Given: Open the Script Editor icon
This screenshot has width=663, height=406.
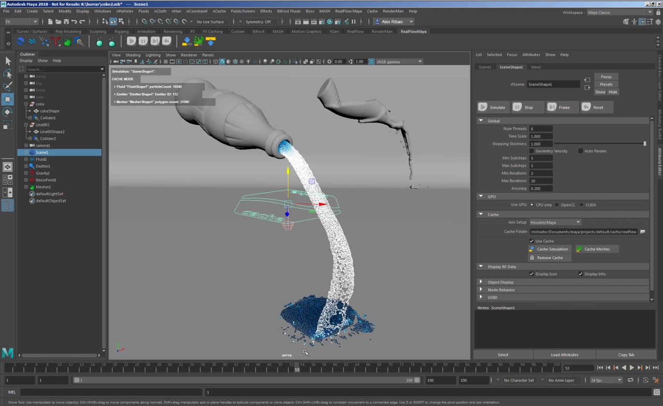Looking at the screenshot, I should coord(656,393).
